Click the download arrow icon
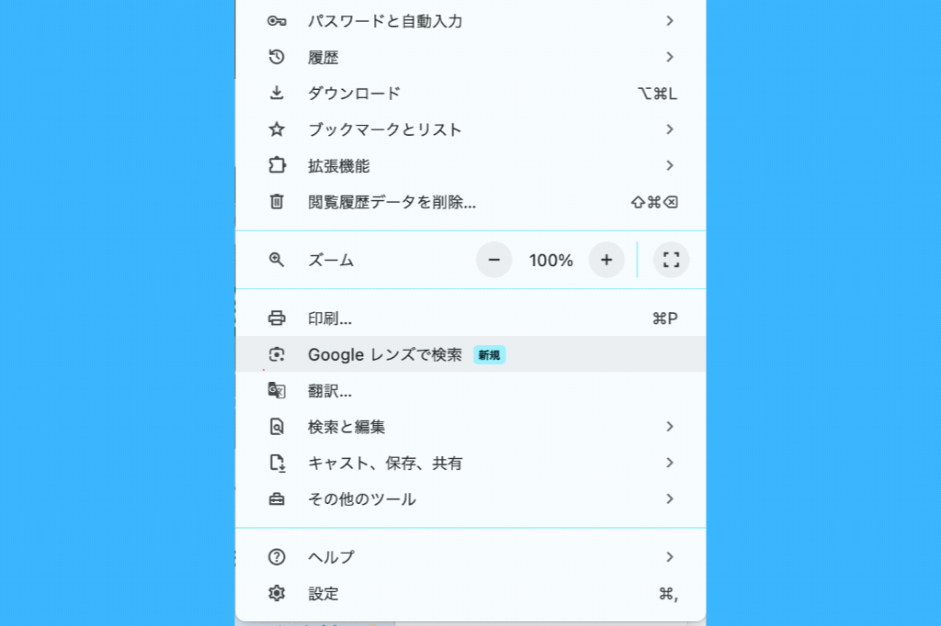941x626 pixels. click(x=277, y=93)
